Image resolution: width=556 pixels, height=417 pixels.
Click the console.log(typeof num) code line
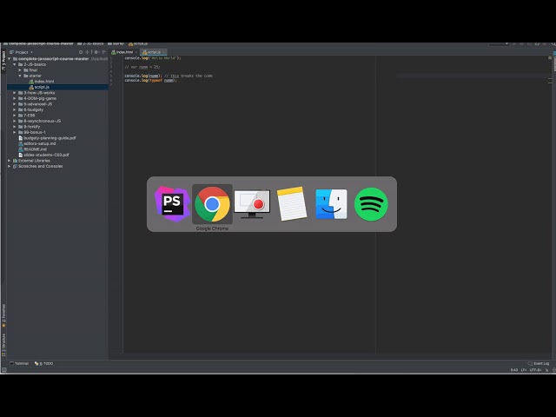coord(150,81)
